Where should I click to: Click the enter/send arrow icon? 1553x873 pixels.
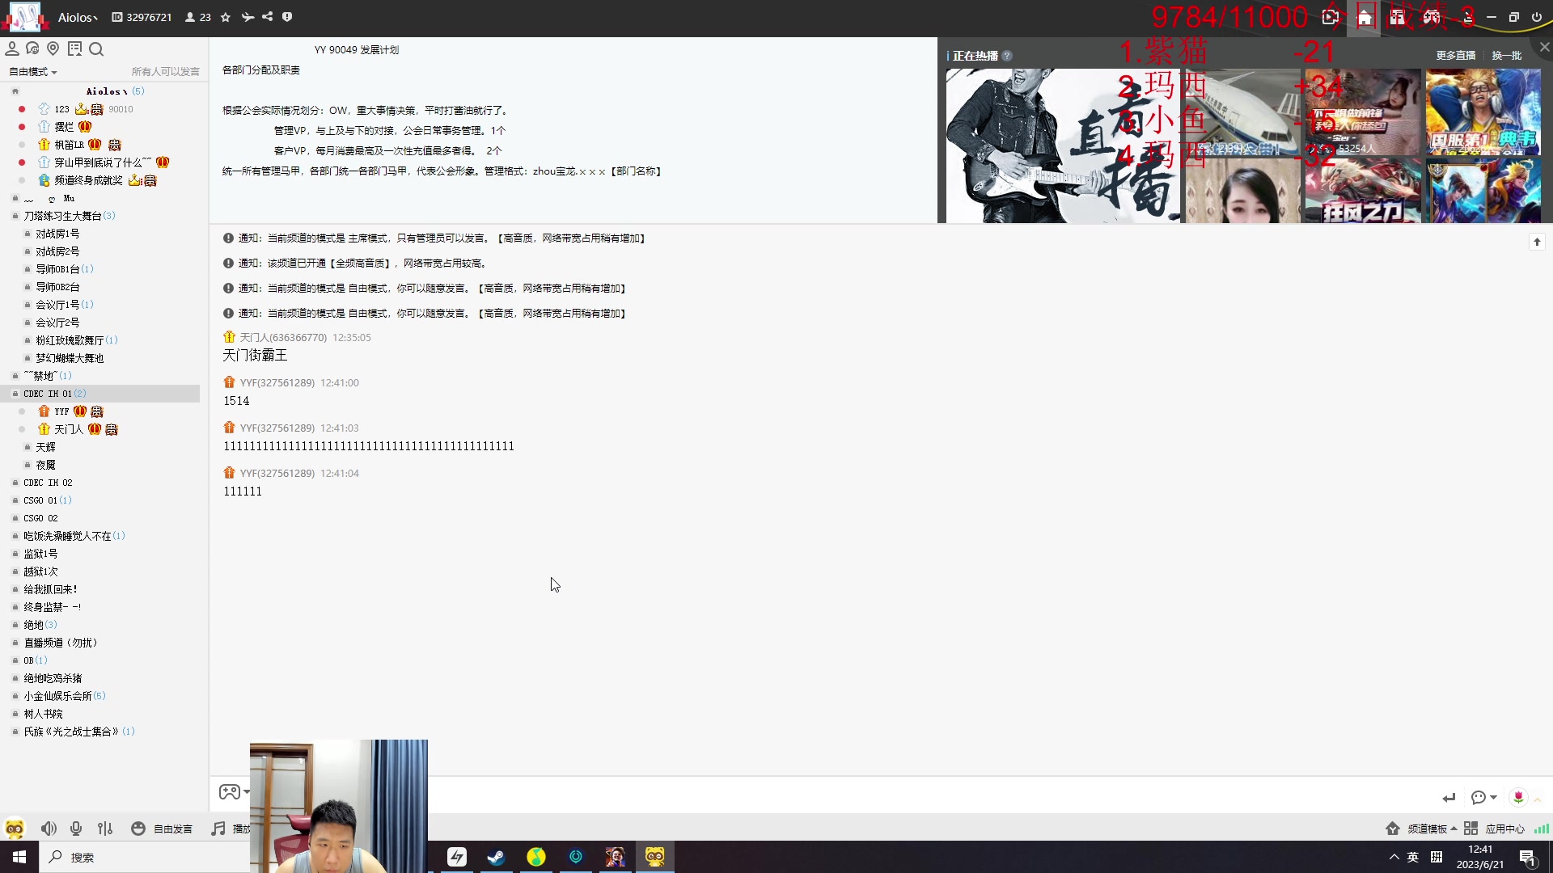[1449, 798]
